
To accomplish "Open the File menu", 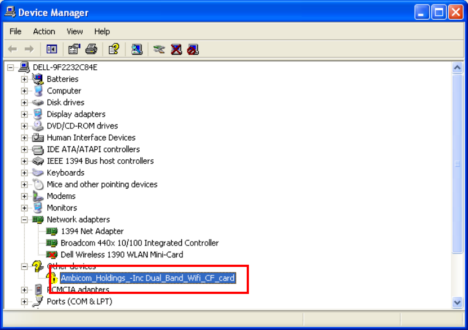I will (x=15, y=32).
